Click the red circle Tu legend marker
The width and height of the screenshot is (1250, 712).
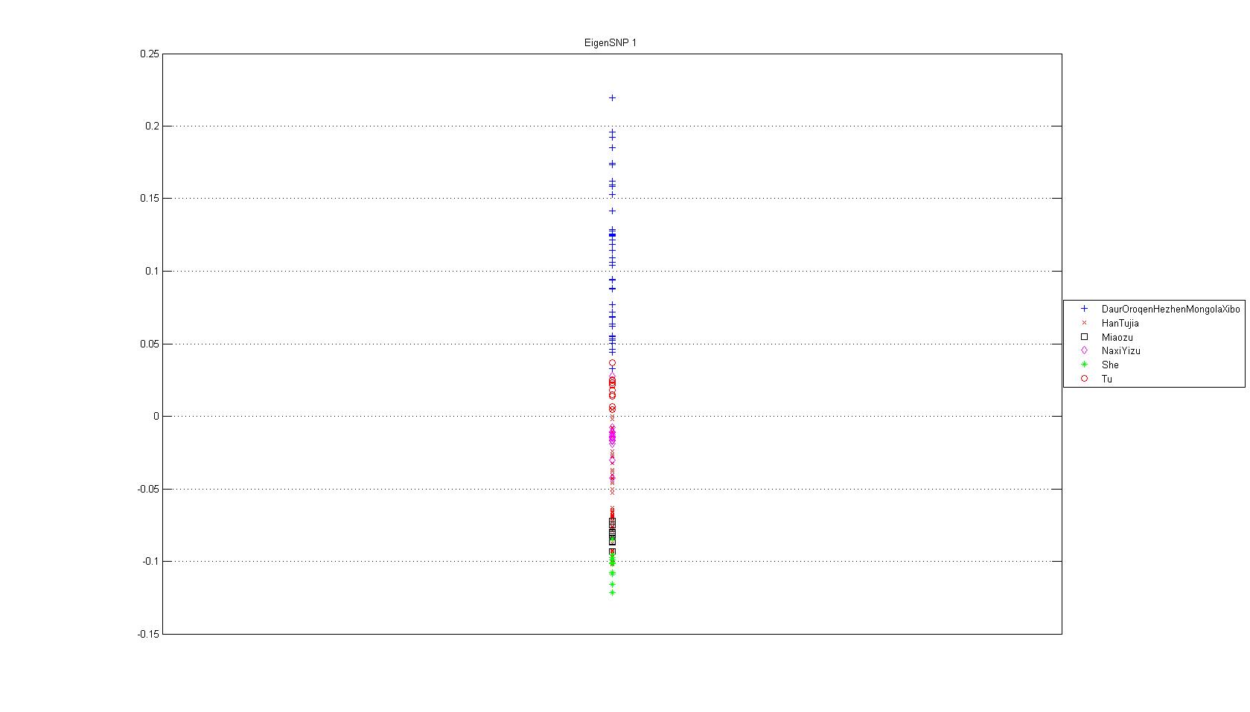[1084, 379]
